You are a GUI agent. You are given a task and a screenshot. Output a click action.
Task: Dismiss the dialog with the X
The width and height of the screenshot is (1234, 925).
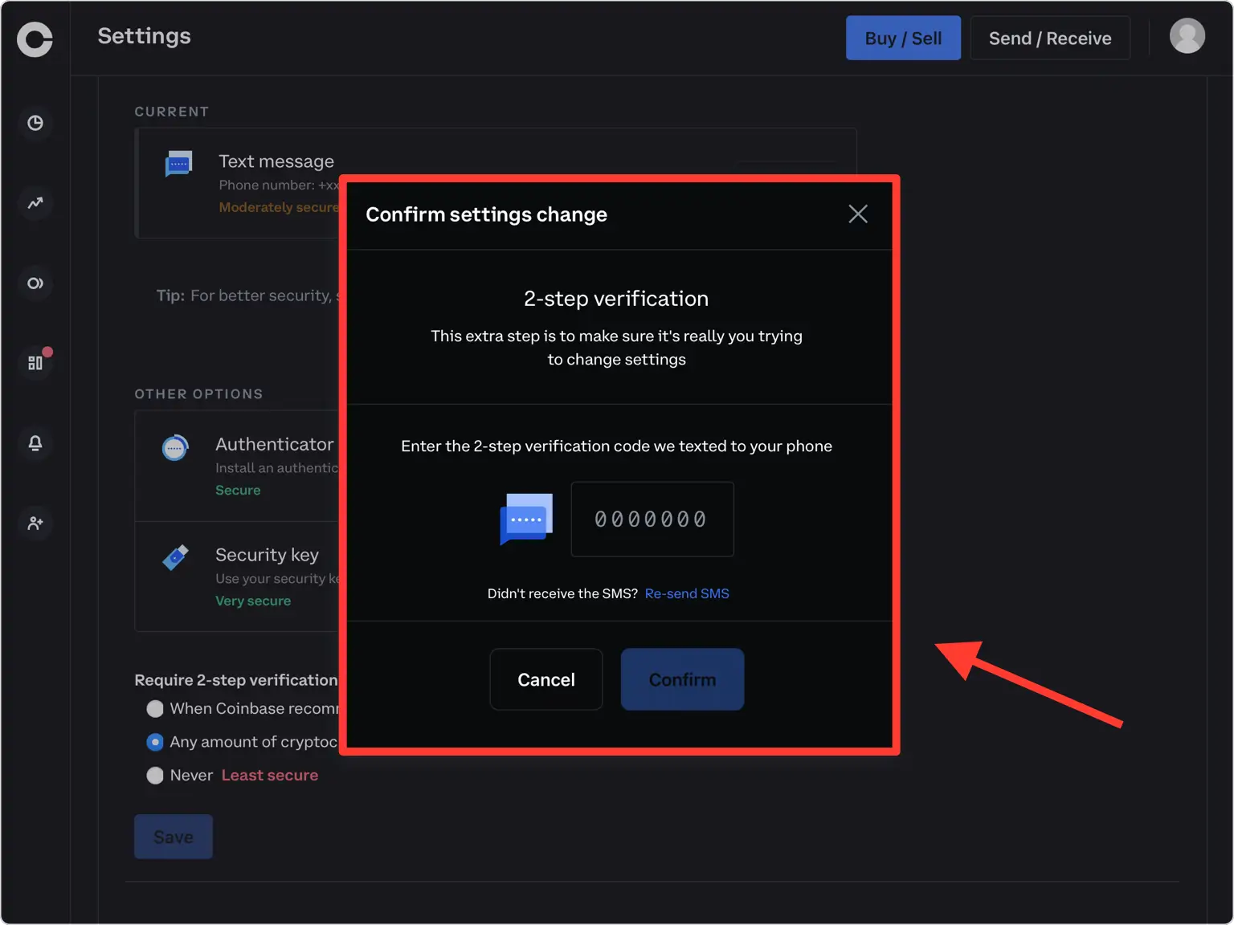tap(857, 214)
